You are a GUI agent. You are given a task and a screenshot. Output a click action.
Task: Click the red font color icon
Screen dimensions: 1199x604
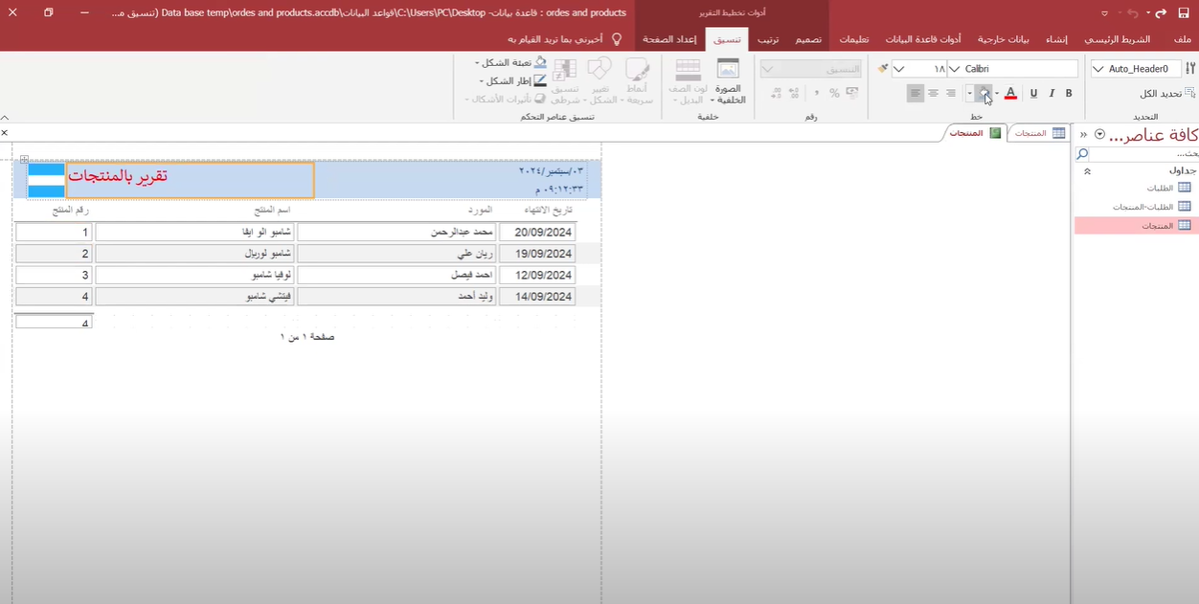[1010, 93]
